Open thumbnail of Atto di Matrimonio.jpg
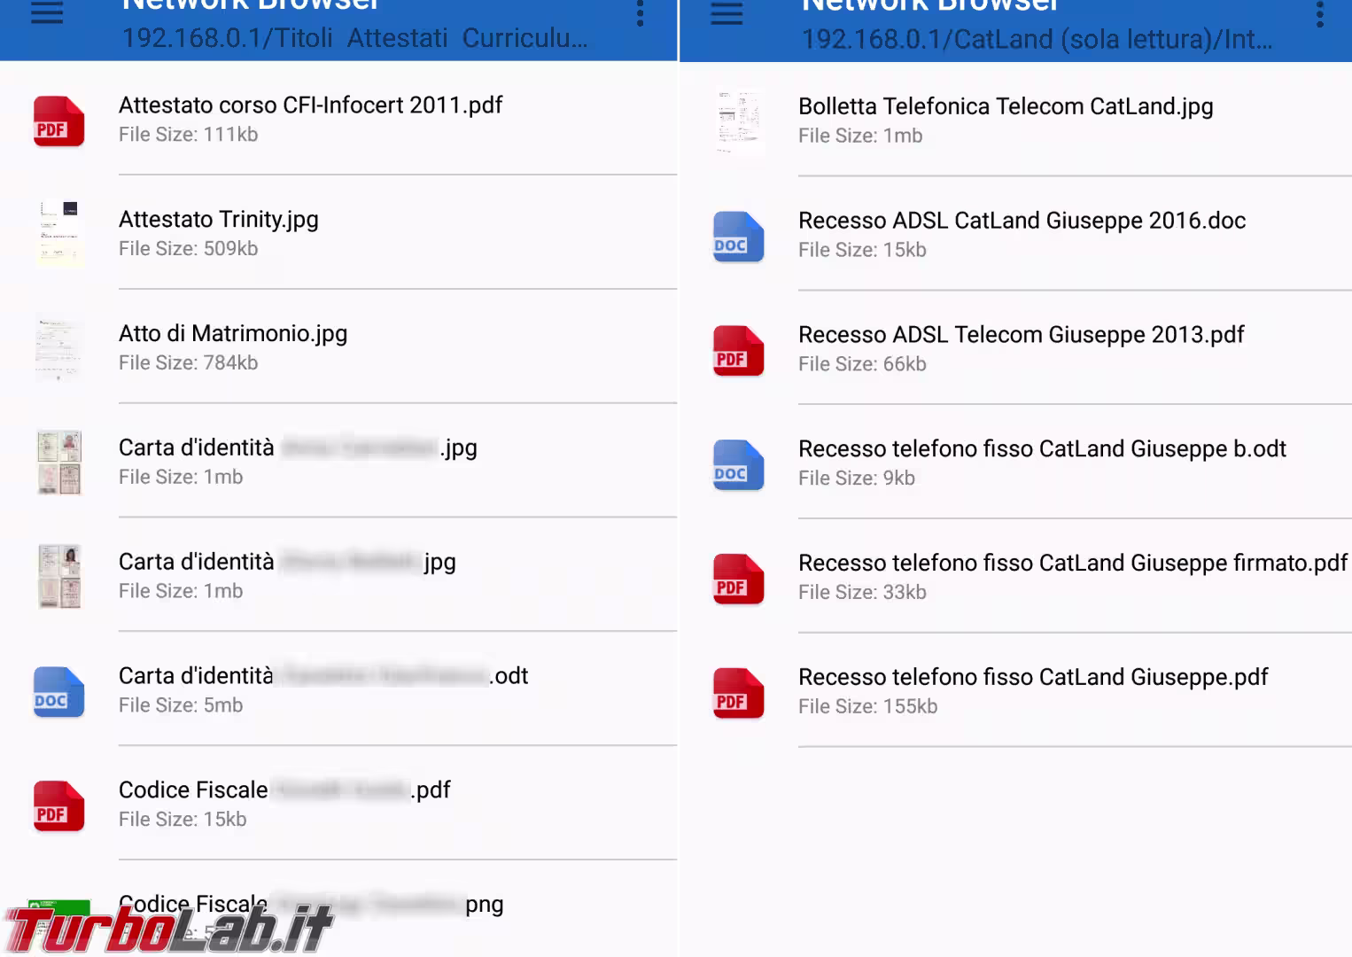1352x957 pixels. tap(58, 348)
